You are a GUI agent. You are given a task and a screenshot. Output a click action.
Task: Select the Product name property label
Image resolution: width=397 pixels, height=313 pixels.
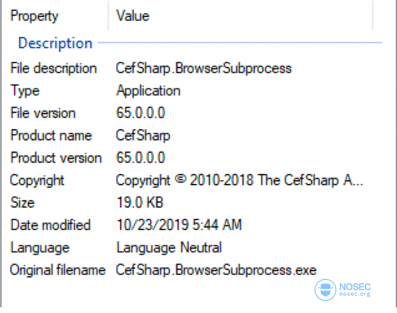click(x=51, y=135)
